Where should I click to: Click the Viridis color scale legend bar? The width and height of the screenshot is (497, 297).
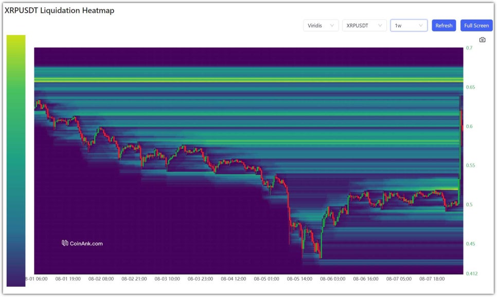[x=16, y=161]
